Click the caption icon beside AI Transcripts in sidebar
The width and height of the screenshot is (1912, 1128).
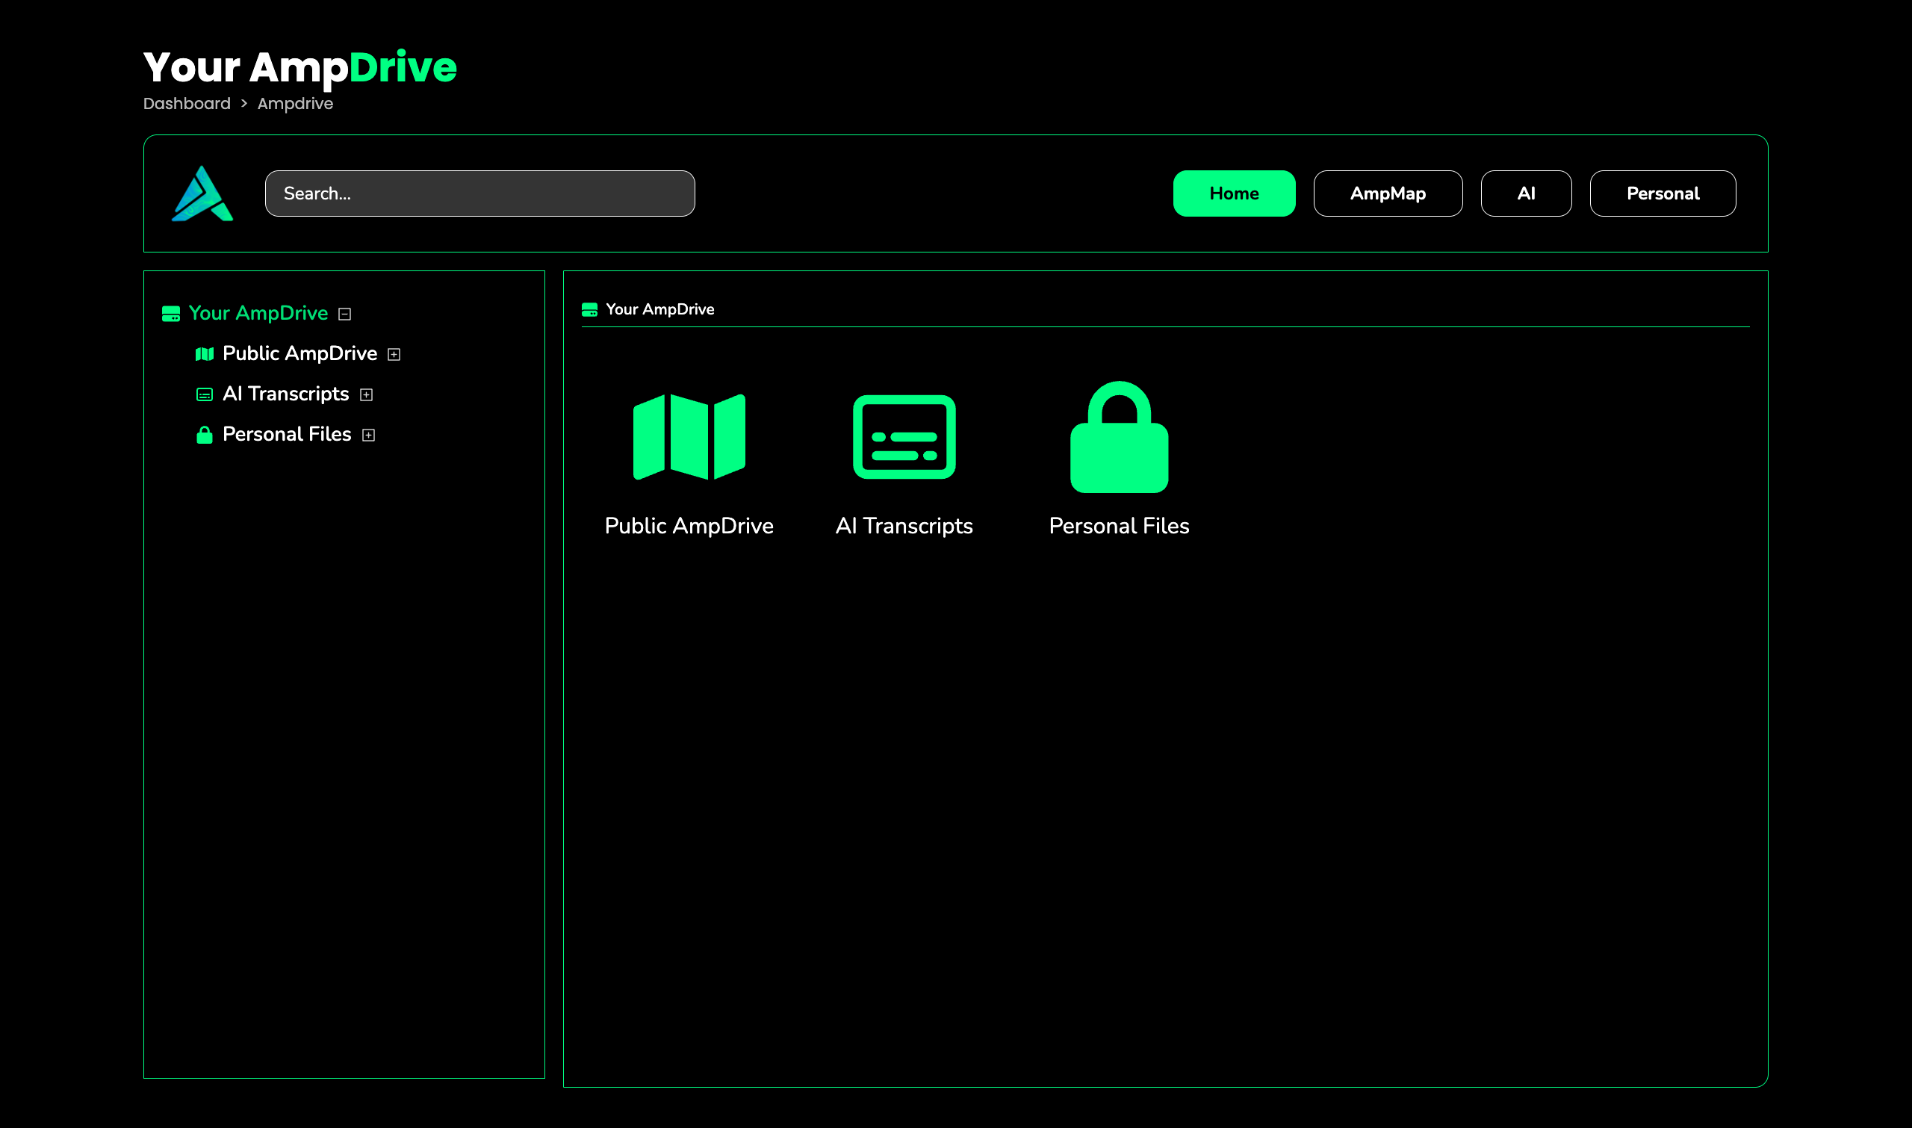[205, 394]
